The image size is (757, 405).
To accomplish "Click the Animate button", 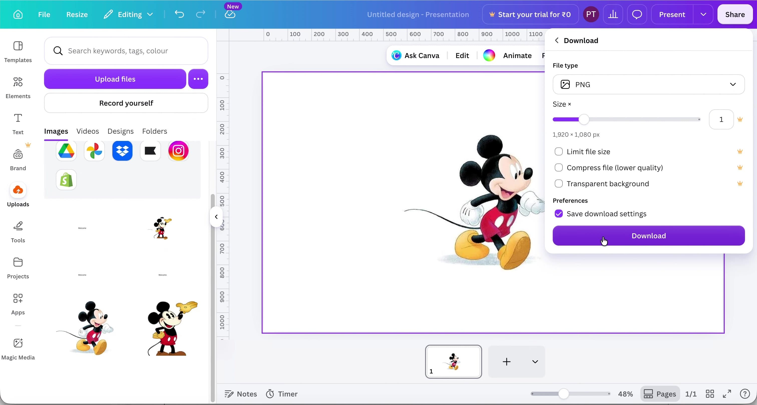I will pos(517,56).
